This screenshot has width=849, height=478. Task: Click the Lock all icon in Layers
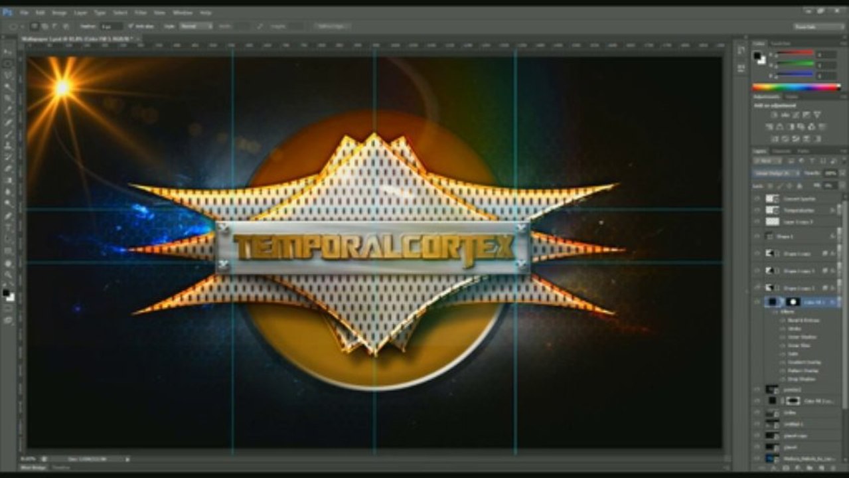tap(800, 186)
